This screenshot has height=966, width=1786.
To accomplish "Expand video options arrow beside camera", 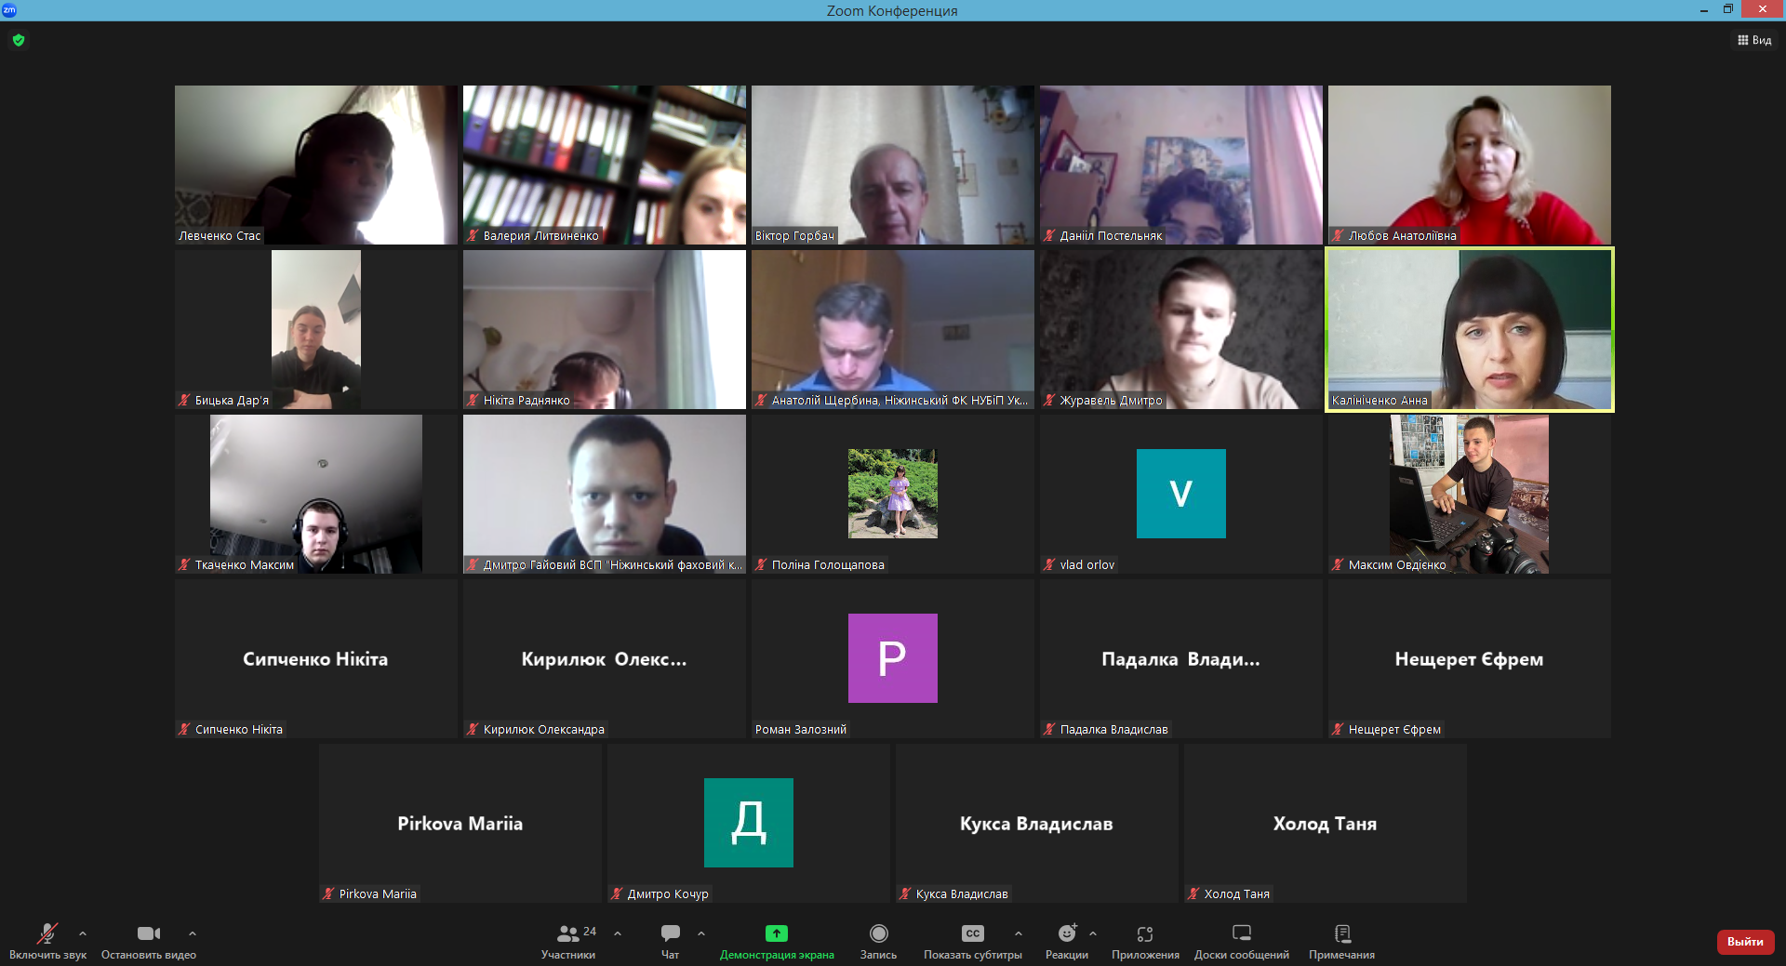I will (193, 933).
